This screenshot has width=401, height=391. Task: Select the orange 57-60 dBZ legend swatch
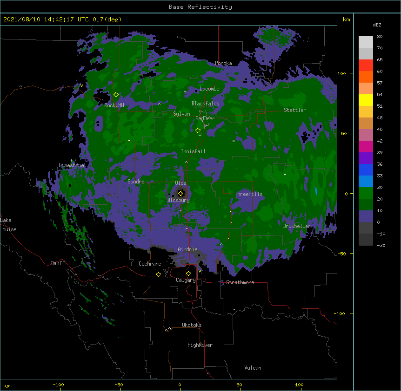click(366, 77)
